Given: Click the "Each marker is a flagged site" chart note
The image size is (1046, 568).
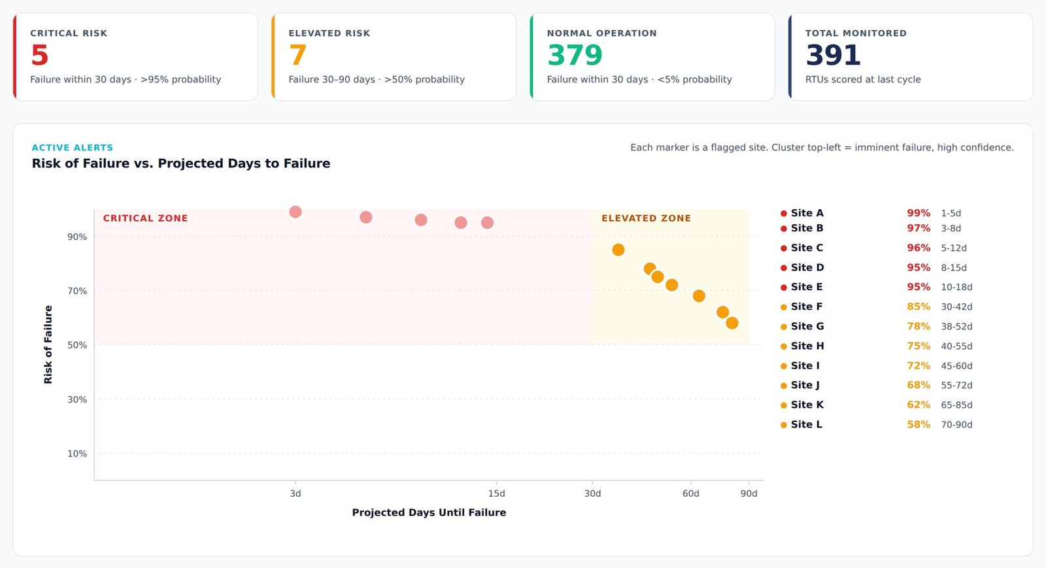Looking at the screenshot, I should point(822,148).
